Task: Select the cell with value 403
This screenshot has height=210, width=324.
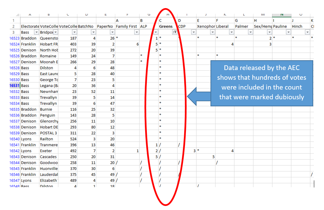Action: [68, 44]
